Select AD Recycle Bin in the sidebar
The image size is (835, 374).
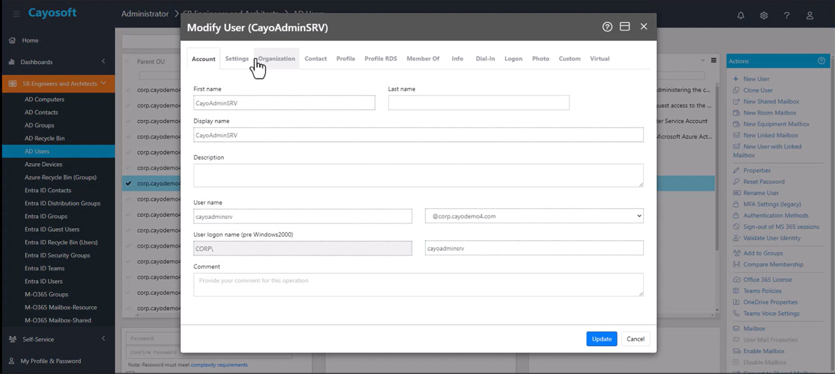coord(45,138)
